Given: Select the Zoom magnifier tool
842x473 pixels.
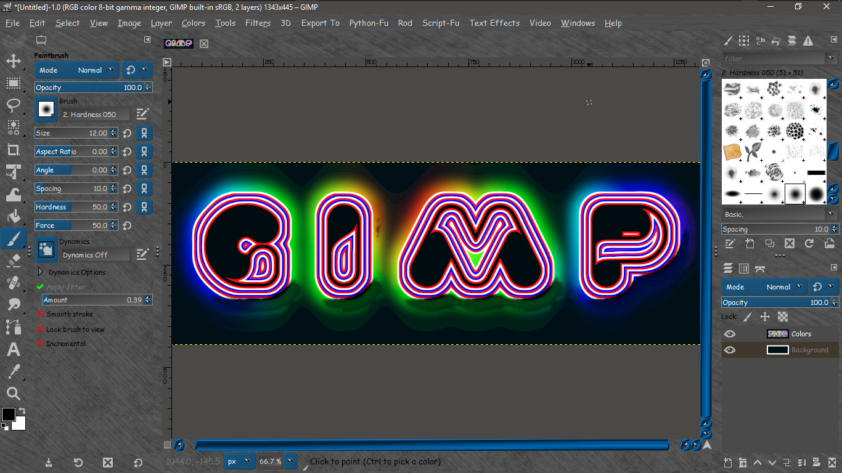Looking at the screenshot, I should (13, 394).
